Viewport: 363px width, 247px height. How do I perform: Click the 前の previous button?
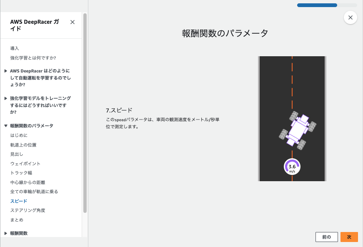point(326,237)
